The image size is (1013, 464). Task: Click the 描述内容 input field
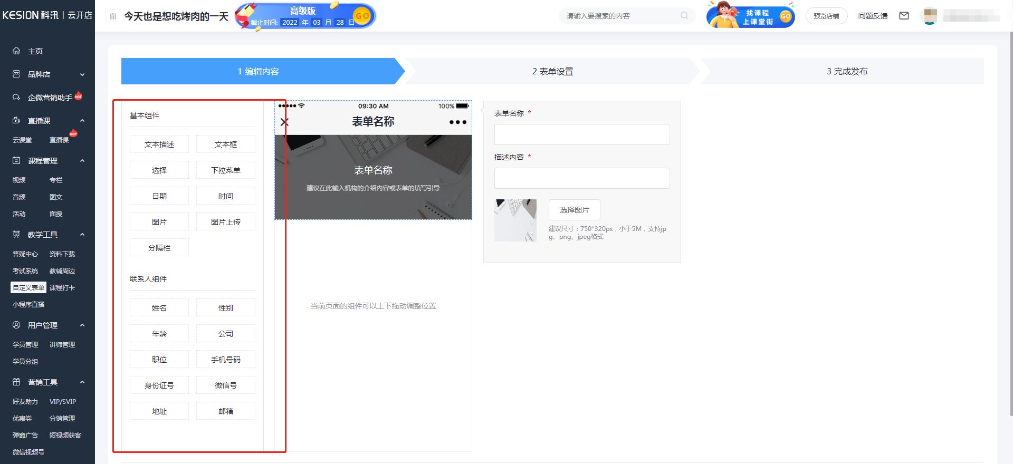click(x=582, y=178)
